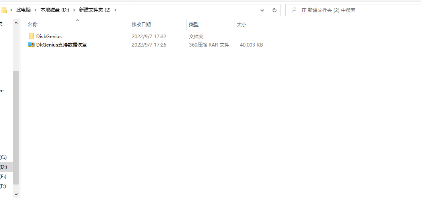Expand the chevron after 新建文件夹 (2)

(x=115, y=10)
